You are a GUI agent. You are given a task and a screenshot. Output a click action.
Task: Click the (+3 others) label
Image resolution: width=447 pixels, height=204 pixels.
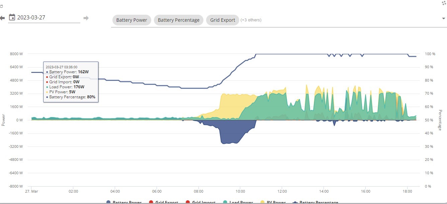(x=251, y=20)
